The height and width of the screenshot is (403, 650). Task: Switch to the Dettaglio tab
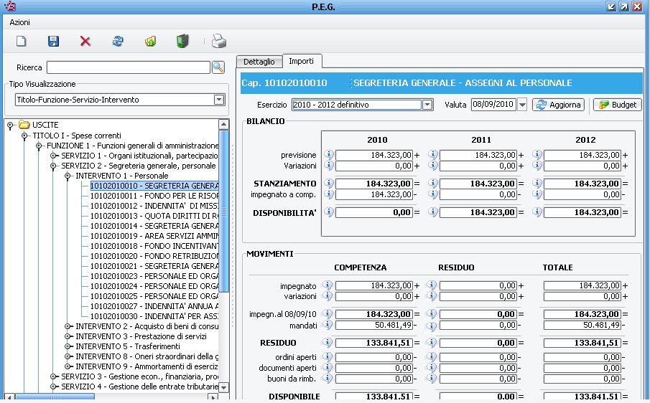(x=259, y=62)
